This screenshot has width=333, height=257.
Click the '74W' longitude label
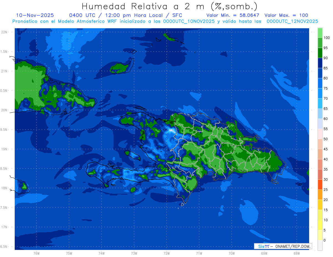point(102,253)
